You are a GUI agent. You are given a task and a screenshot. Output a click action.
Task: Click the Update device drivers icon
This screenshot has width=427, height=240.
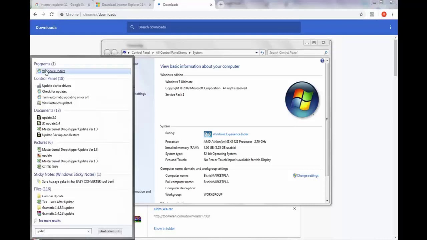click(39, 86)
